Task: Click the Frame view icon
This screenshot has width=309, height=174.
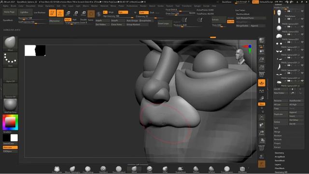Action: 262,117
